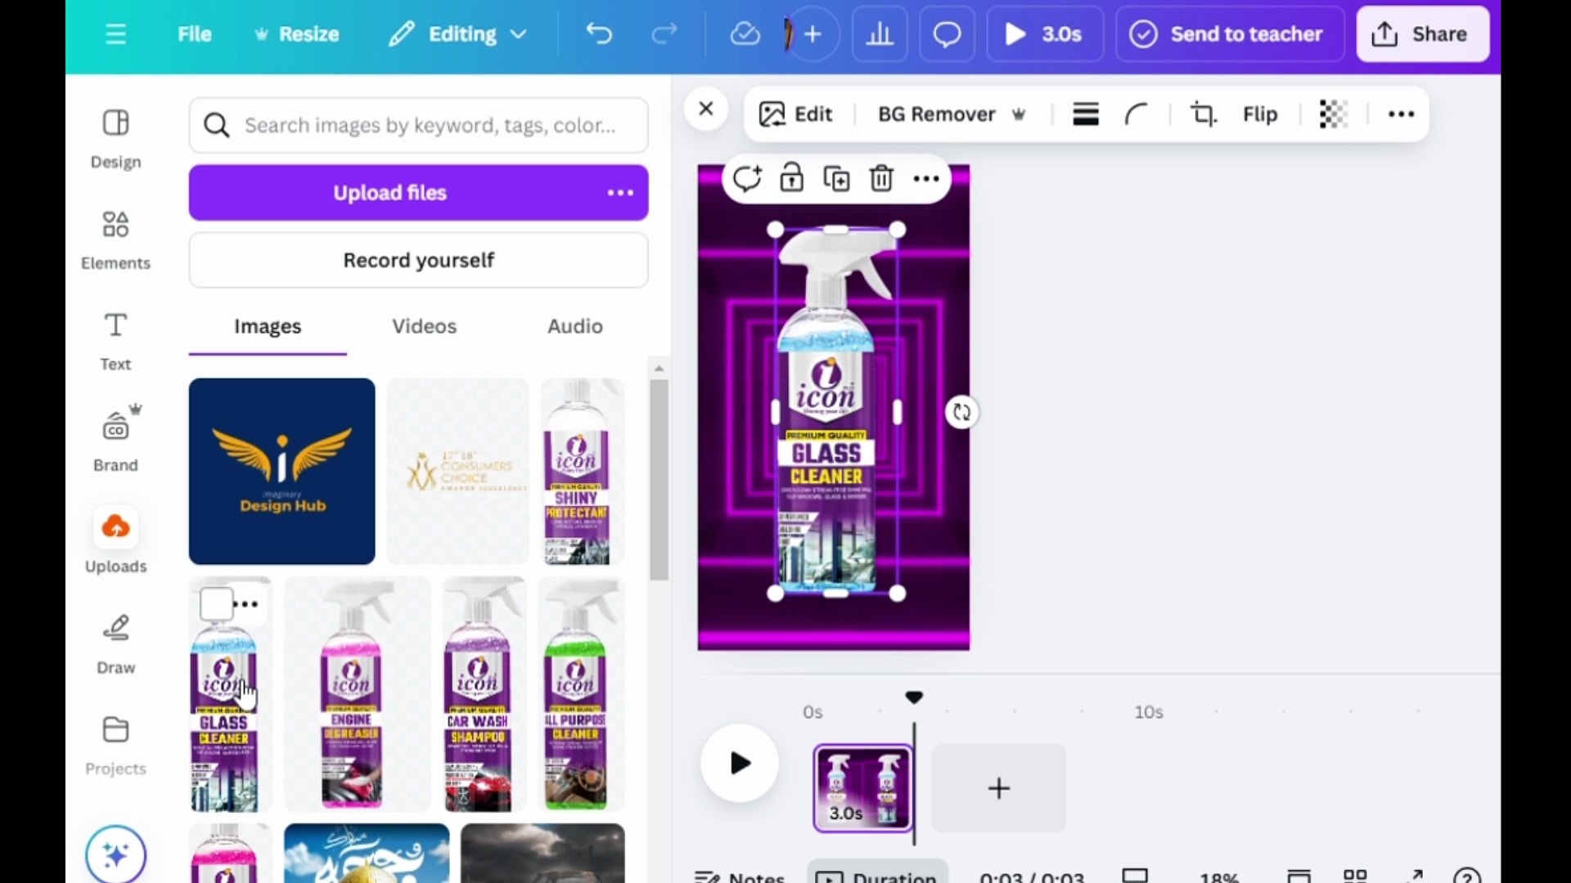This screenshot has width=1571, height=883.
Task: Open Upload files more options ellipsis
Action: click(x=620, y=193)
